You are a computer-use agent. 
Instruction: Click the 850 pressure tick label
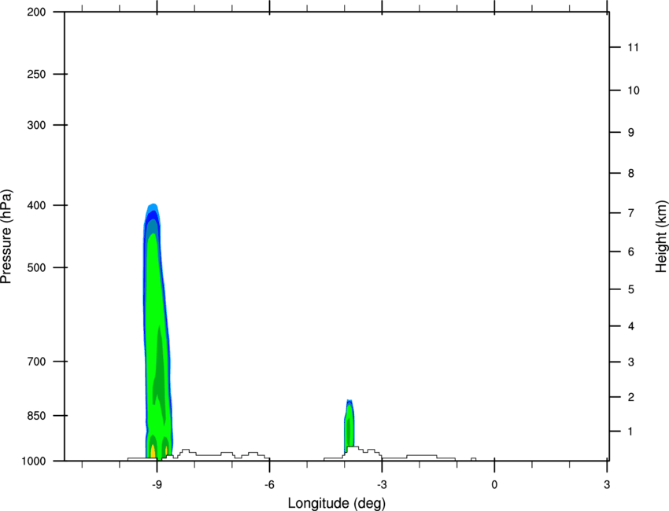36,416
